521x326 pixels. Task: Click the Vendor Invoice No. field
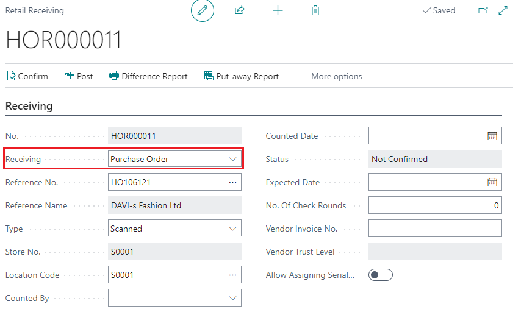435,229
